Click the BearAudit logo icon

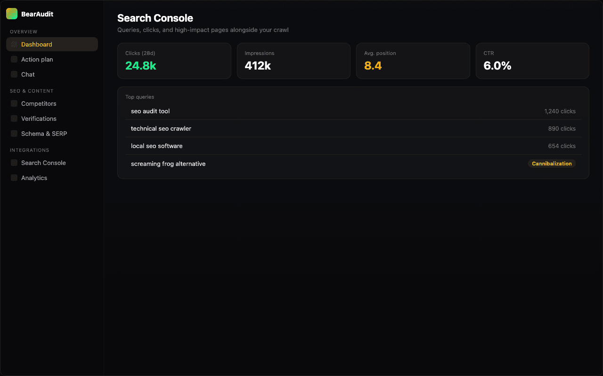pyautogui.click(x=12, y=14)
